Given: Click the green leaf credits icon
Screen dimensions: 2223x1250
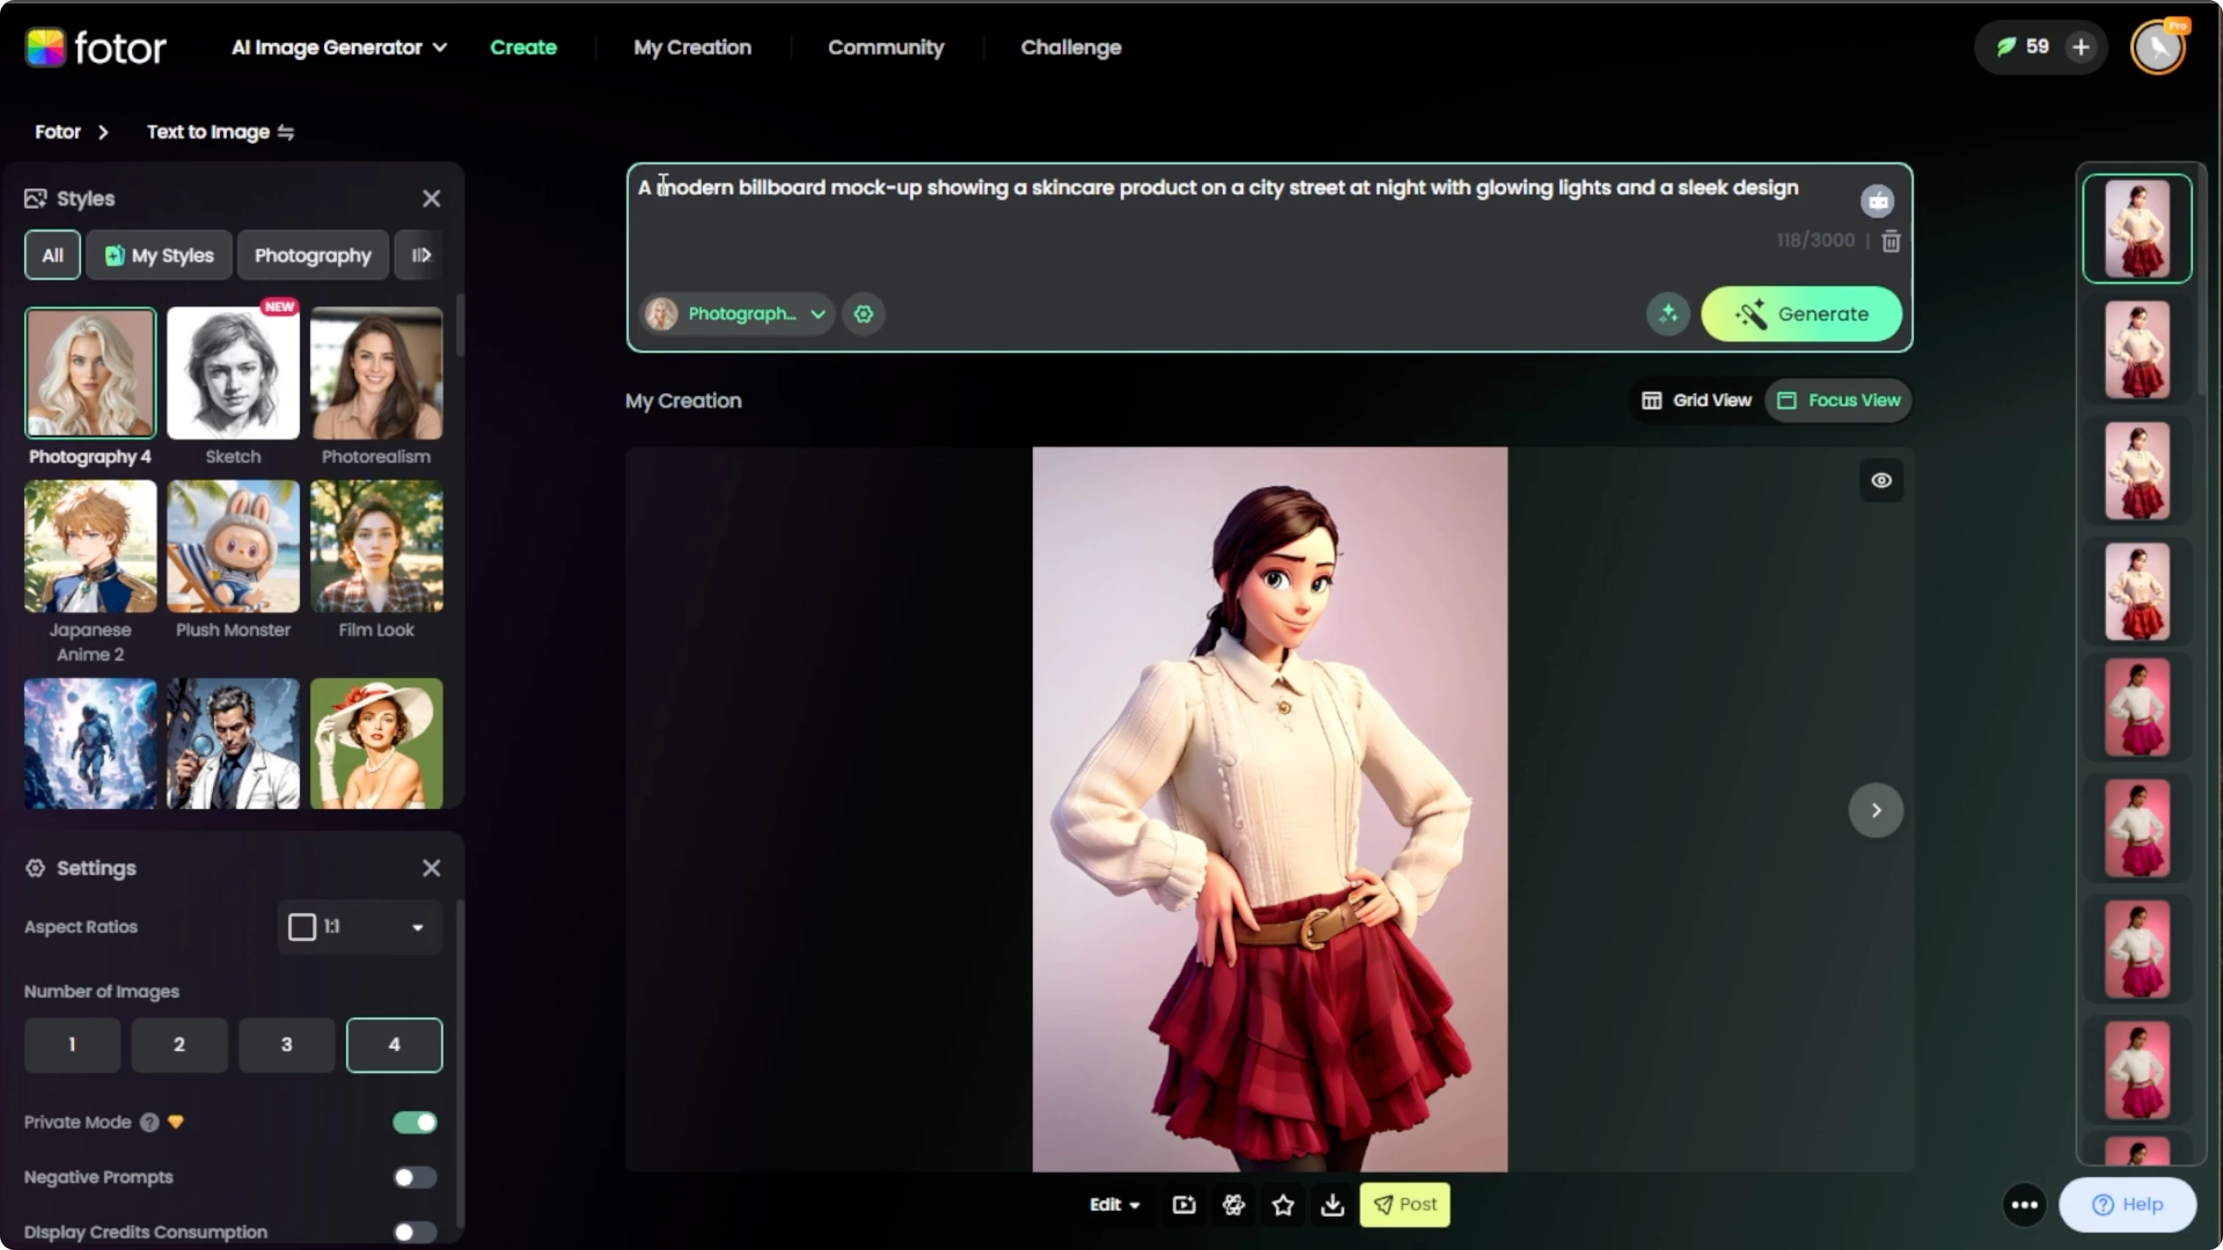Looking at the screenshot, I should (x=2006, y=48).
